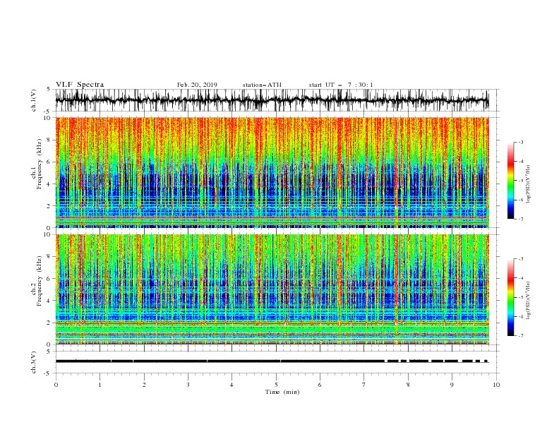Click the time axis tick label "2"
Screen dimensions: 559x432
pyautogui.click(x=144, y=385)
